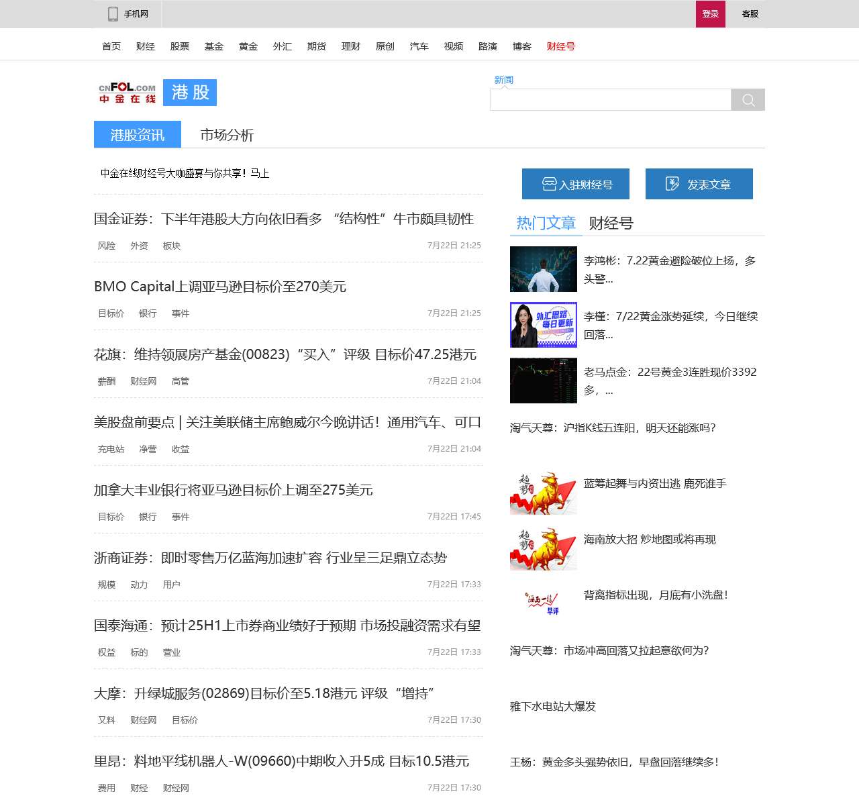Navigate to 首页 in the top menu

110,46
